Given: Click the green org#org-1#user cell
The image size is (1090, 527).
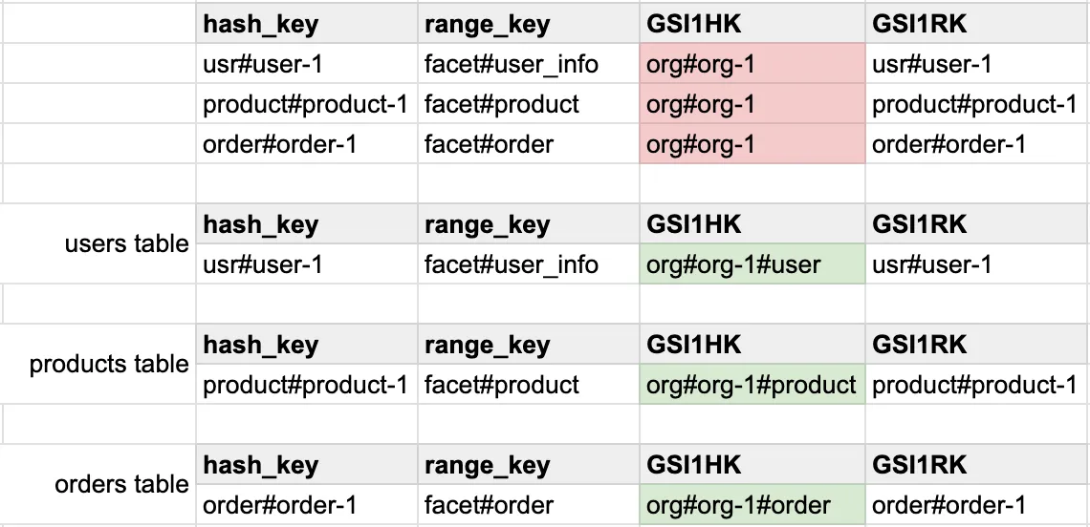Looking at the screenshot, I should point(752,264).
